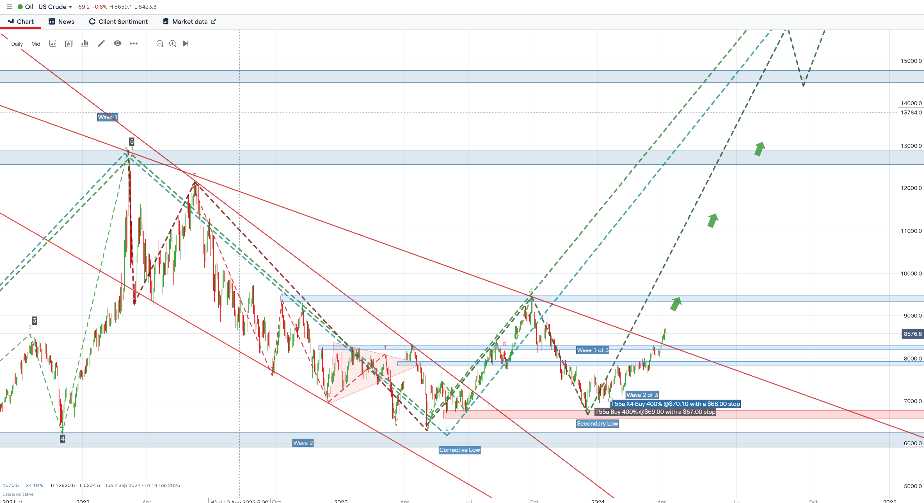Screen dimensions: 924x503
Task: Toggle drawings visibility with eye icon
Action: click(x=117, y=43)
